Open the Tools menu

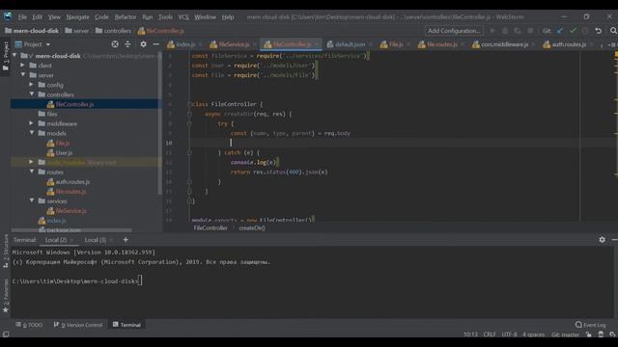[165, 17]
